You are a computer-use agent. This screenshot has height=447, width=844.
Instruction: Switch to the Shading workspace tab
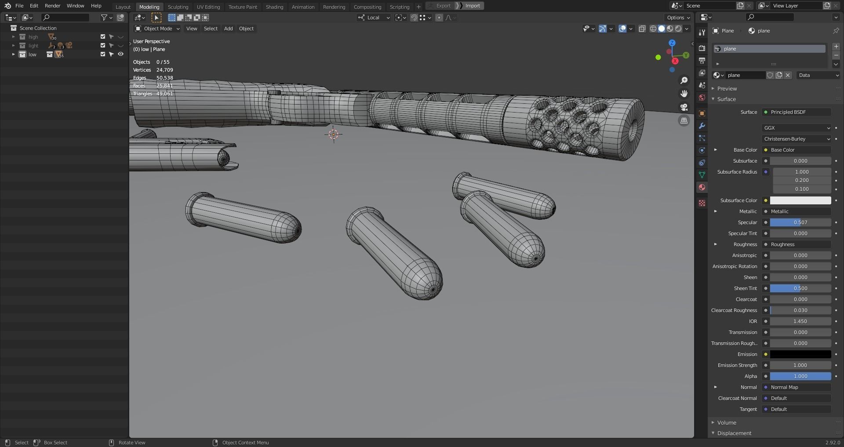pos(274,7)
